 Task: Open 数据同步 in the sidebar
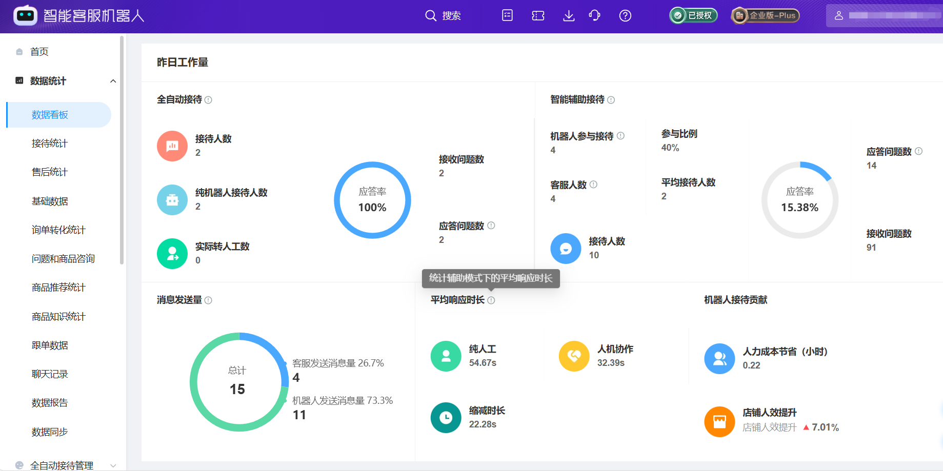pyautogui.click(x=50, y=432)
